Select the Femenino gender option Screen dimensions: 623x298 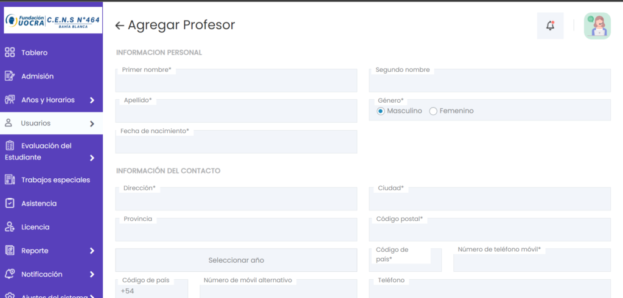click(433, 111)
